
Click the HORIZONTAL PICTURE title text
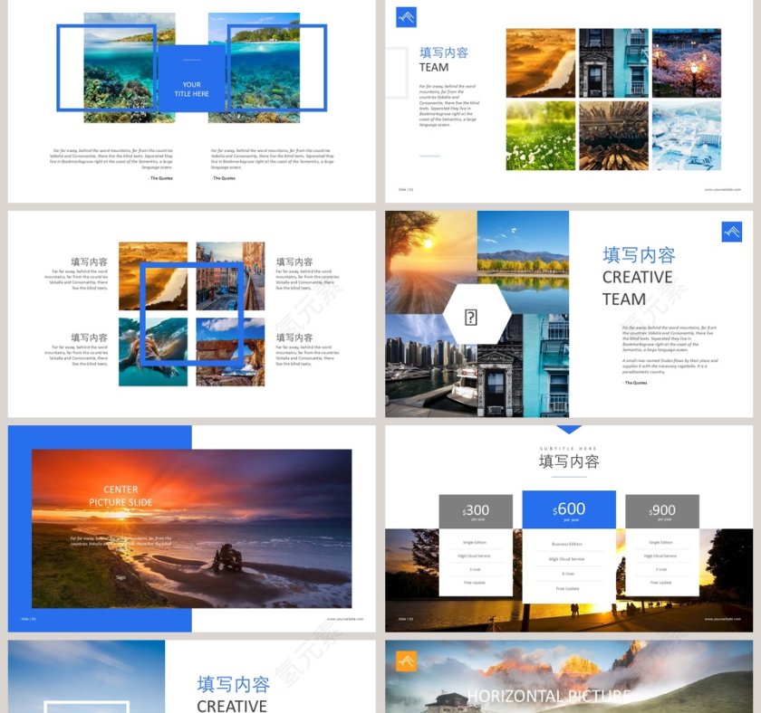click(548, 696)
